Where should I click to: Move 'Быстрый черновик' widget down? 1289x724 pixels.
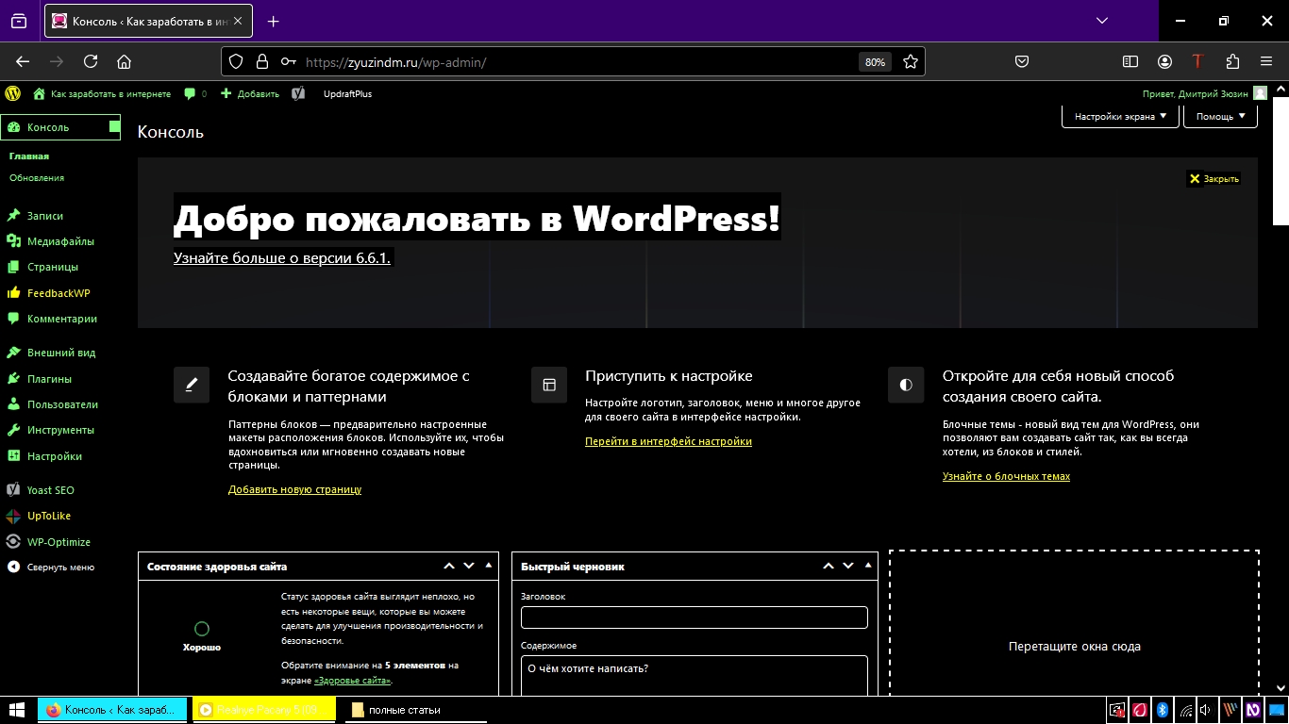coord(848,567)
